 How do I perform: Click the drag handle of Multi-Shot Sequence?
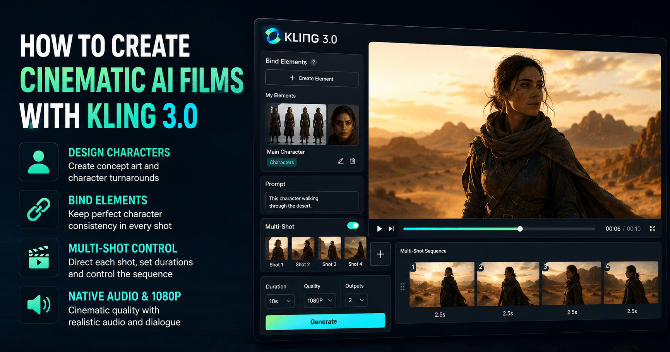403,287
